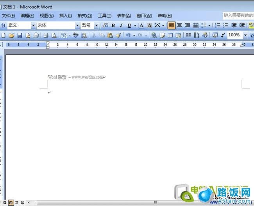Open the 工具(T) menu
Screen dimensions: 254x206
click(x=105, y=16)
